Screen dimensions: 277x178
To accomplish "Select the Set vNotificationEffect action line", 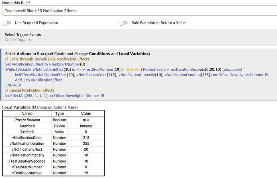I will pyautogui.click(x=45, y=64).
